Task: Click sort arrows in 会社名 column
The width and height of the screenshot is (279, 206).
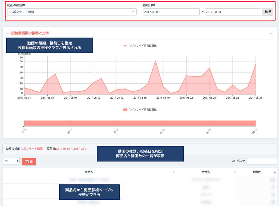Action: click(x=235, y=172)
